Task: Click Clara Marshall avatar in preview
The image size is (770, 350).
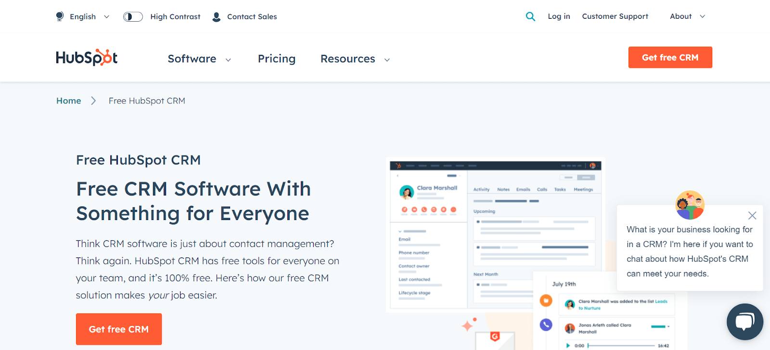Action: coord(407,192)
